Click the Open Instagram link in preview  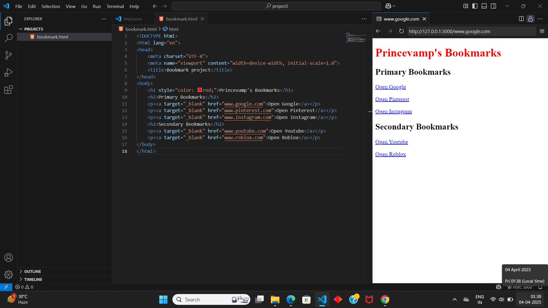393,111
